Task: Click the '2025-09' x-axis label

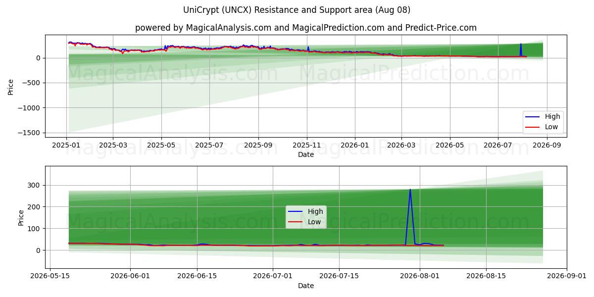Action: pyautogui.click(x=258, y=146)
